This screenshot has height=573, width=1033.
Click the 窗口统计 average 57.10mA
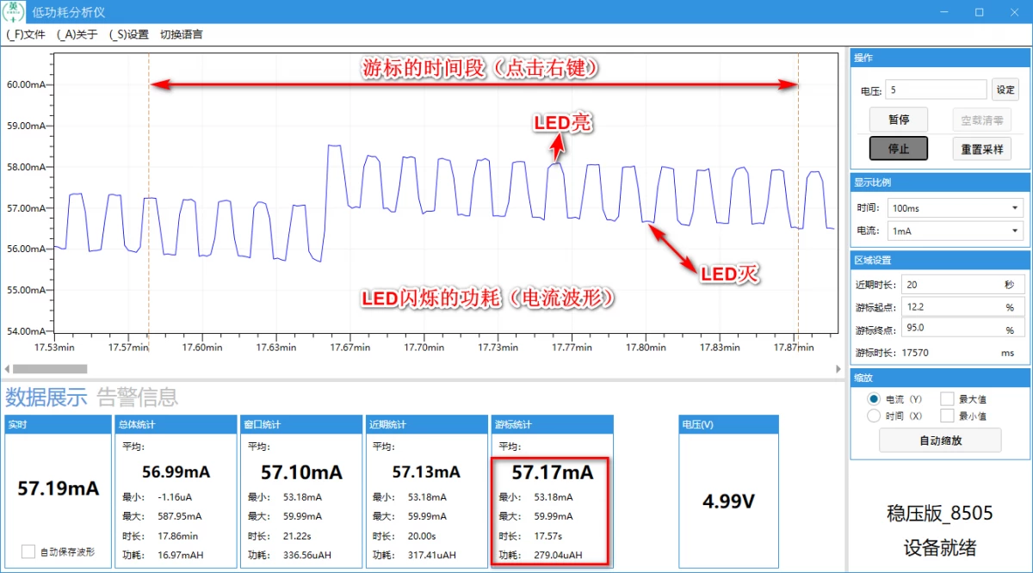pyautogui.click(x=302, y=472)
